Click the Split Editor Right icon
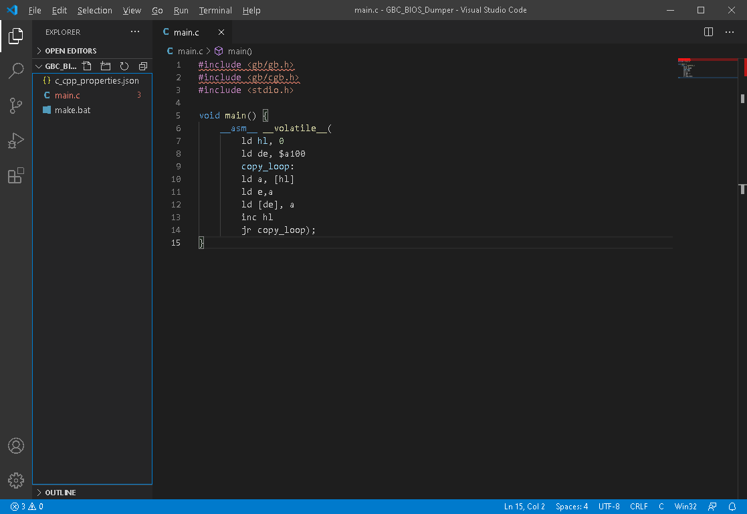 coord(708,32)
